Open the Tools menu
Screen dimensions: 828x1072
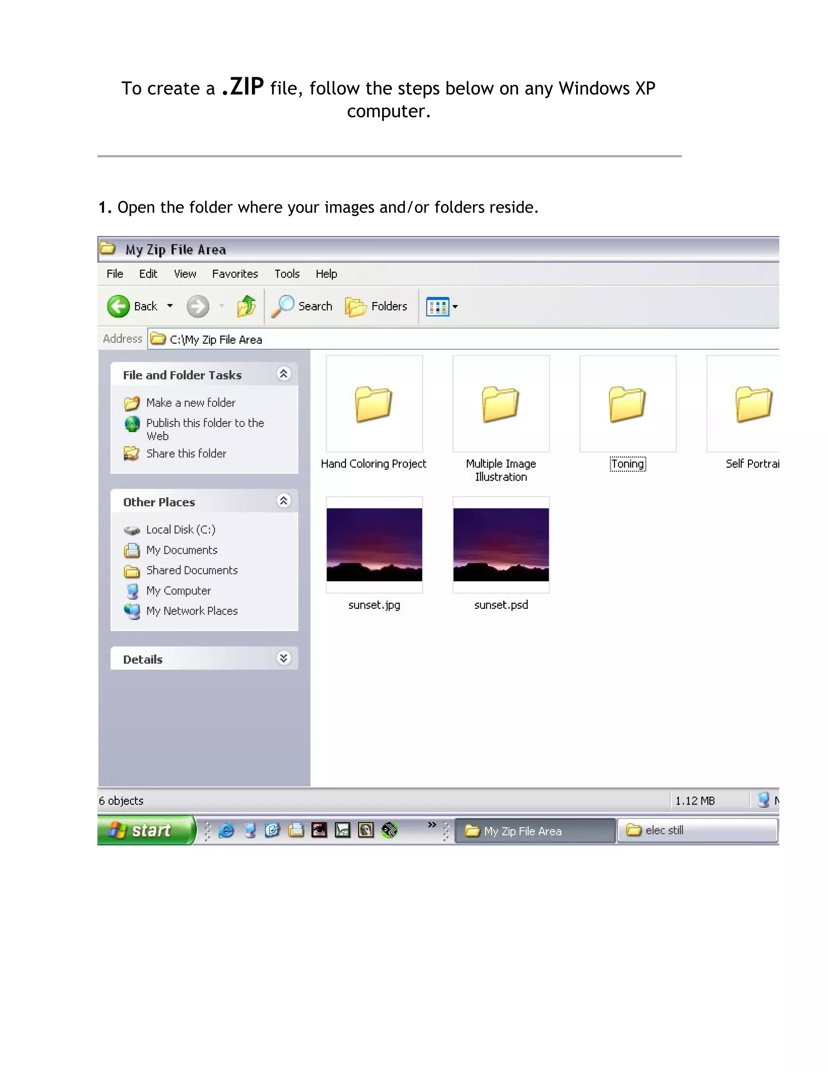(x=287, y=274)
